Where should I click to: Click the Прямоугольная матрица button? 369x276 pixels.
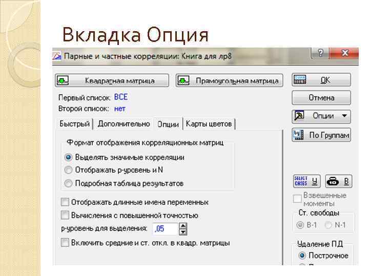pyautogui.click(x=229, y=81)
